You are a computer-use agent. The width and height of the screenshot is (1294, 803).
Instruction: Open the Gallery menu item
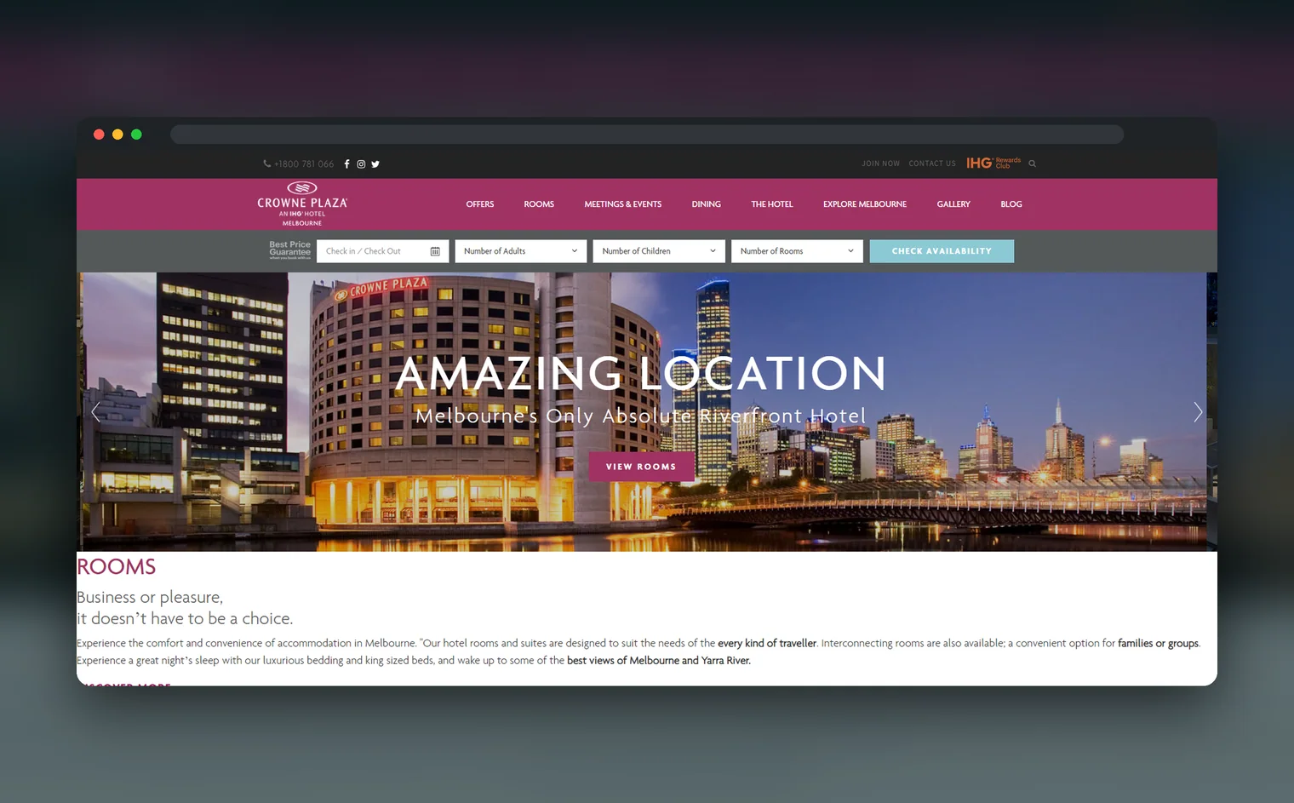point(953,204)
